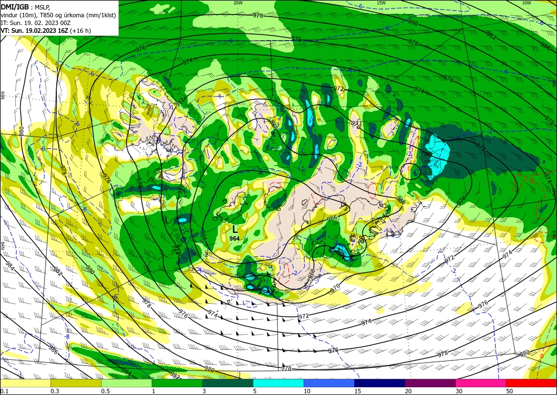Click the "30" legend scale value
The width and height of the screenshot is (557, 395).
click(x=459, y=391)
